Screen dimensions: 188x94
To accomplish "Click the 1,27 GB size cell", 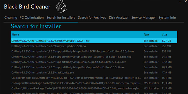I will [166, 41].
